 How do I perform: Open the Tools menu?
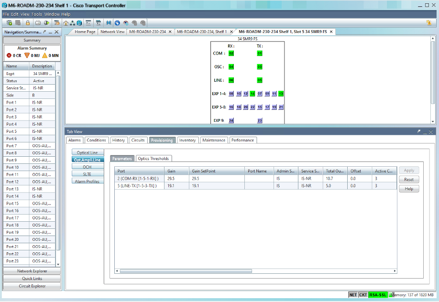pyautogui.click(x=36, y=14)
